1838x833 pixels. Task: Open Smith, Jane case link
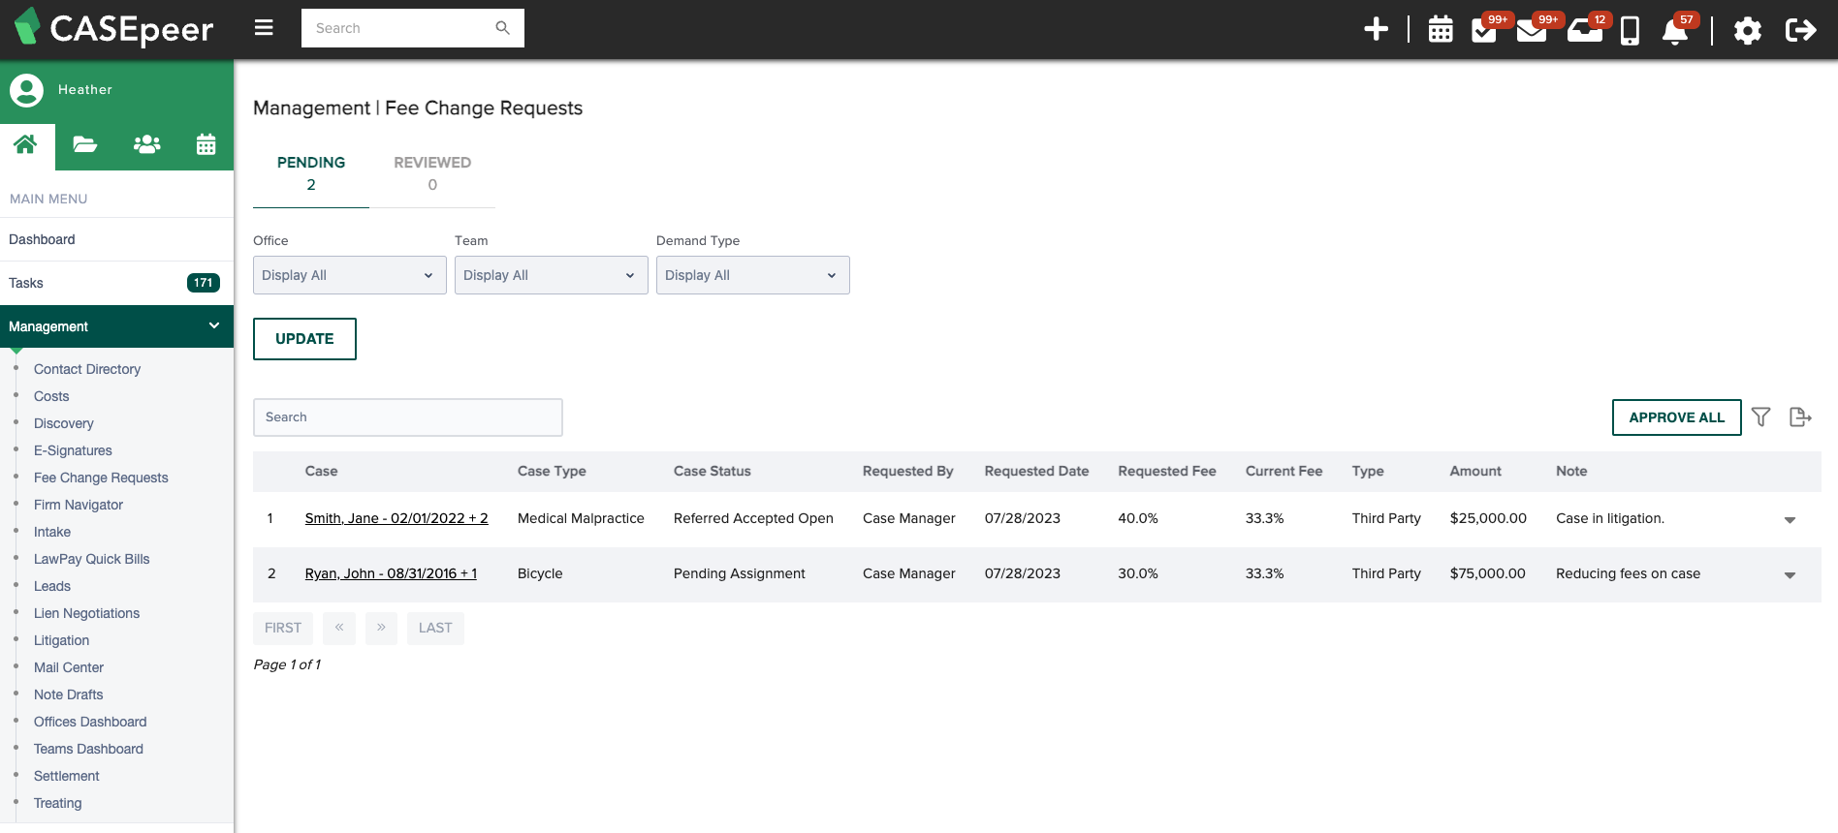(396, 518)
